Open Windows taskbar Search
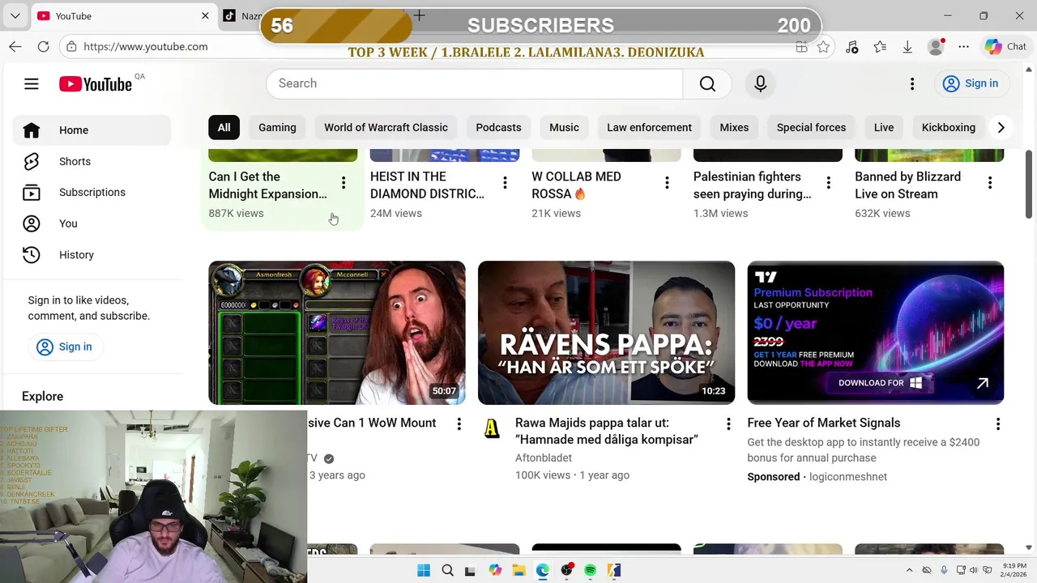The width and height of the screenshot is (1037, 583). coord(447,570)
